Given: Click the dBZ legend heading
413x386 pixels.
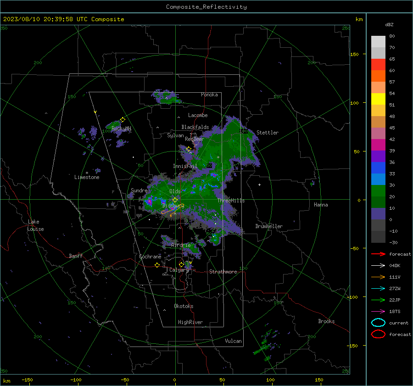Looking at the screenshot, I should tap(389, 24).
